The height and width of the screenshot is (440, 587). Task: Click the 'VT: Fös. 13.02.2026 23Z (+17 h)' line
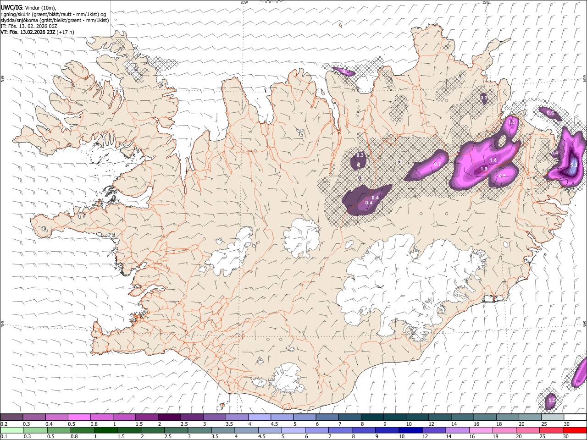[37, 32]
